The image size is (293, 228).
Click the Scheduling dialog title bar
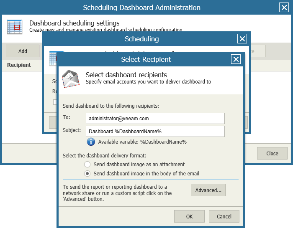point(141,39)
